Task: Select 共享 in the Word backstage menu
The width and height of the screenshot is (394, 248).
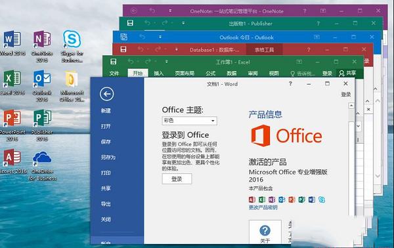Action: (106, 188)
